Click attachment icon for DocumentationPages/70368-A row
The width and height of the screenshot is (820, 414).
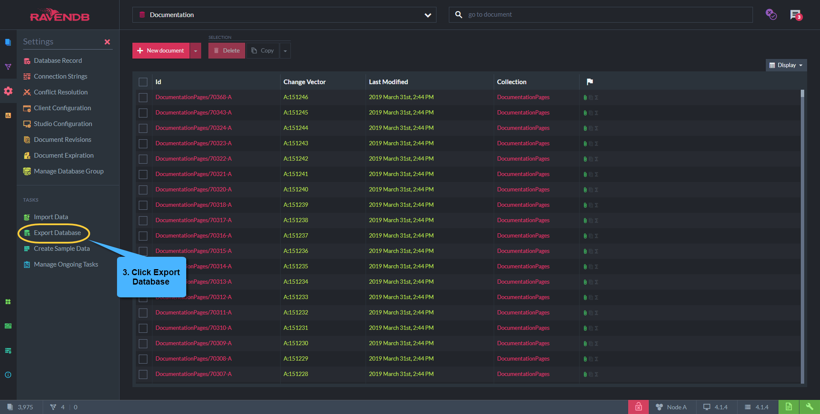click(x=585, y=97)
